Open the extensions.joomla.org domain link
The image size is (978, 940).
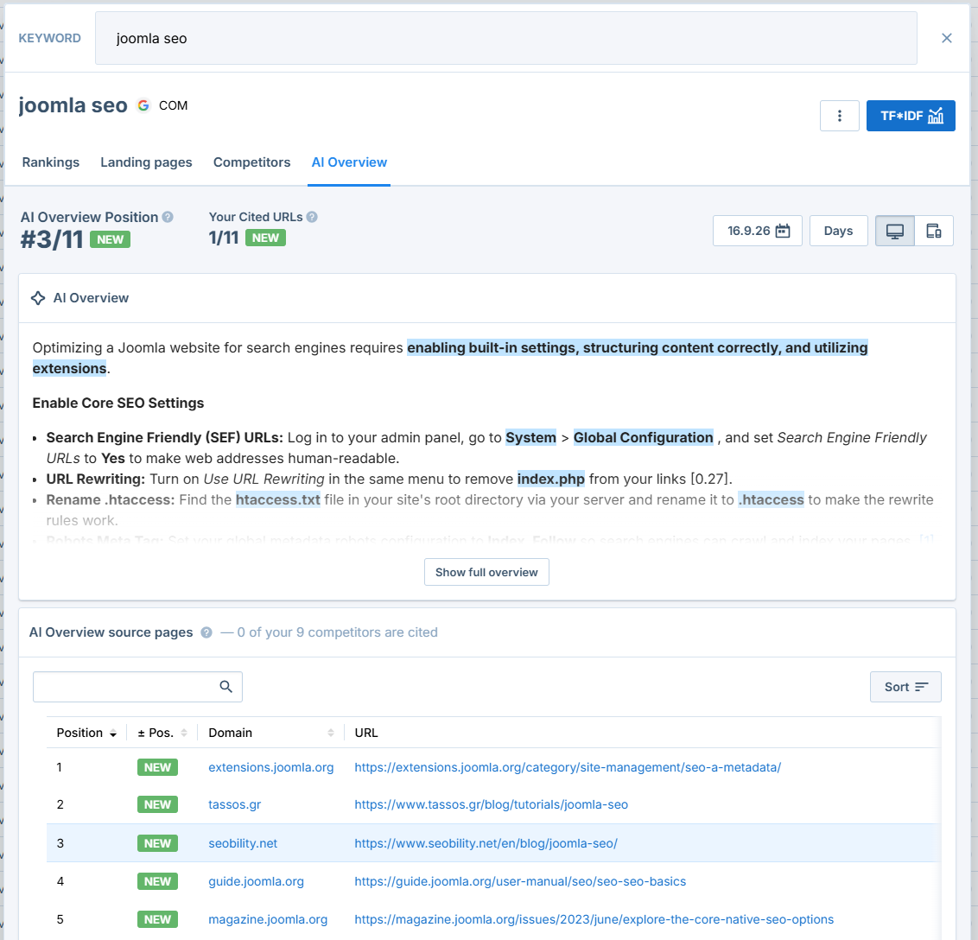tap(270, 767)
